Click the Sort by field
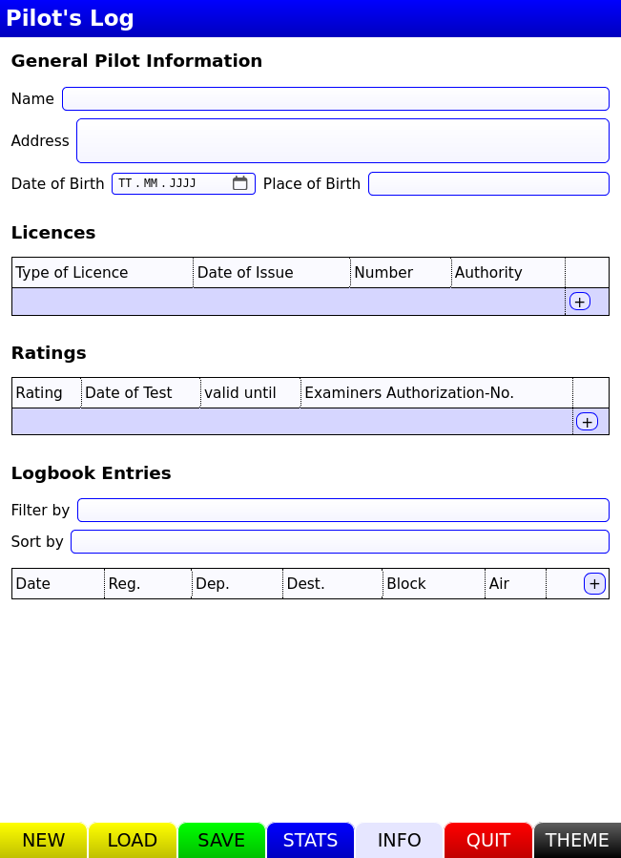The height and width of the screenshot is (858, 621). (x=340, y=542)
